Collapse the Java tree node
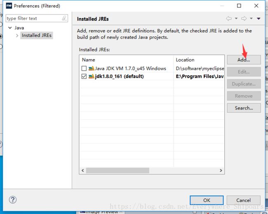This screenshot has height=214, width=268. [x=10, y=28]
